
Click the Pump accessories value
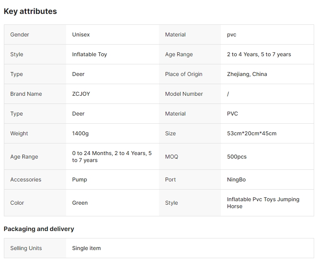point(79,179)
